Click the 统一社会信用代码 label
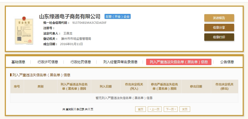 [x=57, y=23]
